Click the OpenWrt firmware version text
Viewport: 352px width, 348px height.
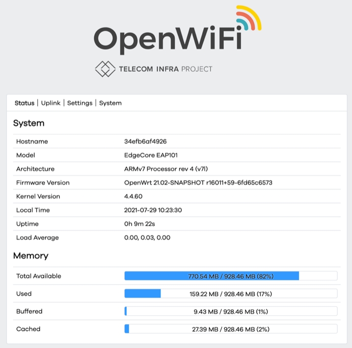pyautogui.click(x=198, y=183)
